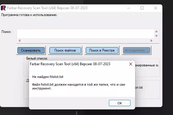Click the Farbar Recovery Scan Tool title icon
Image resolution: width=173 pixels, height=115 pixels.
[3, 8]
